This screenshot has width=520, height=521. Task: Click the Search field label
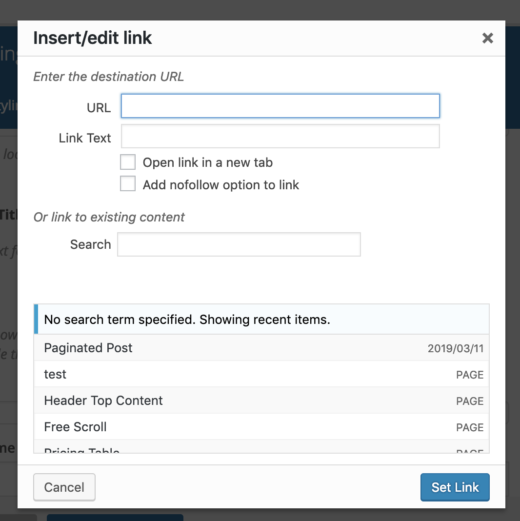click(x=90, y=244)
